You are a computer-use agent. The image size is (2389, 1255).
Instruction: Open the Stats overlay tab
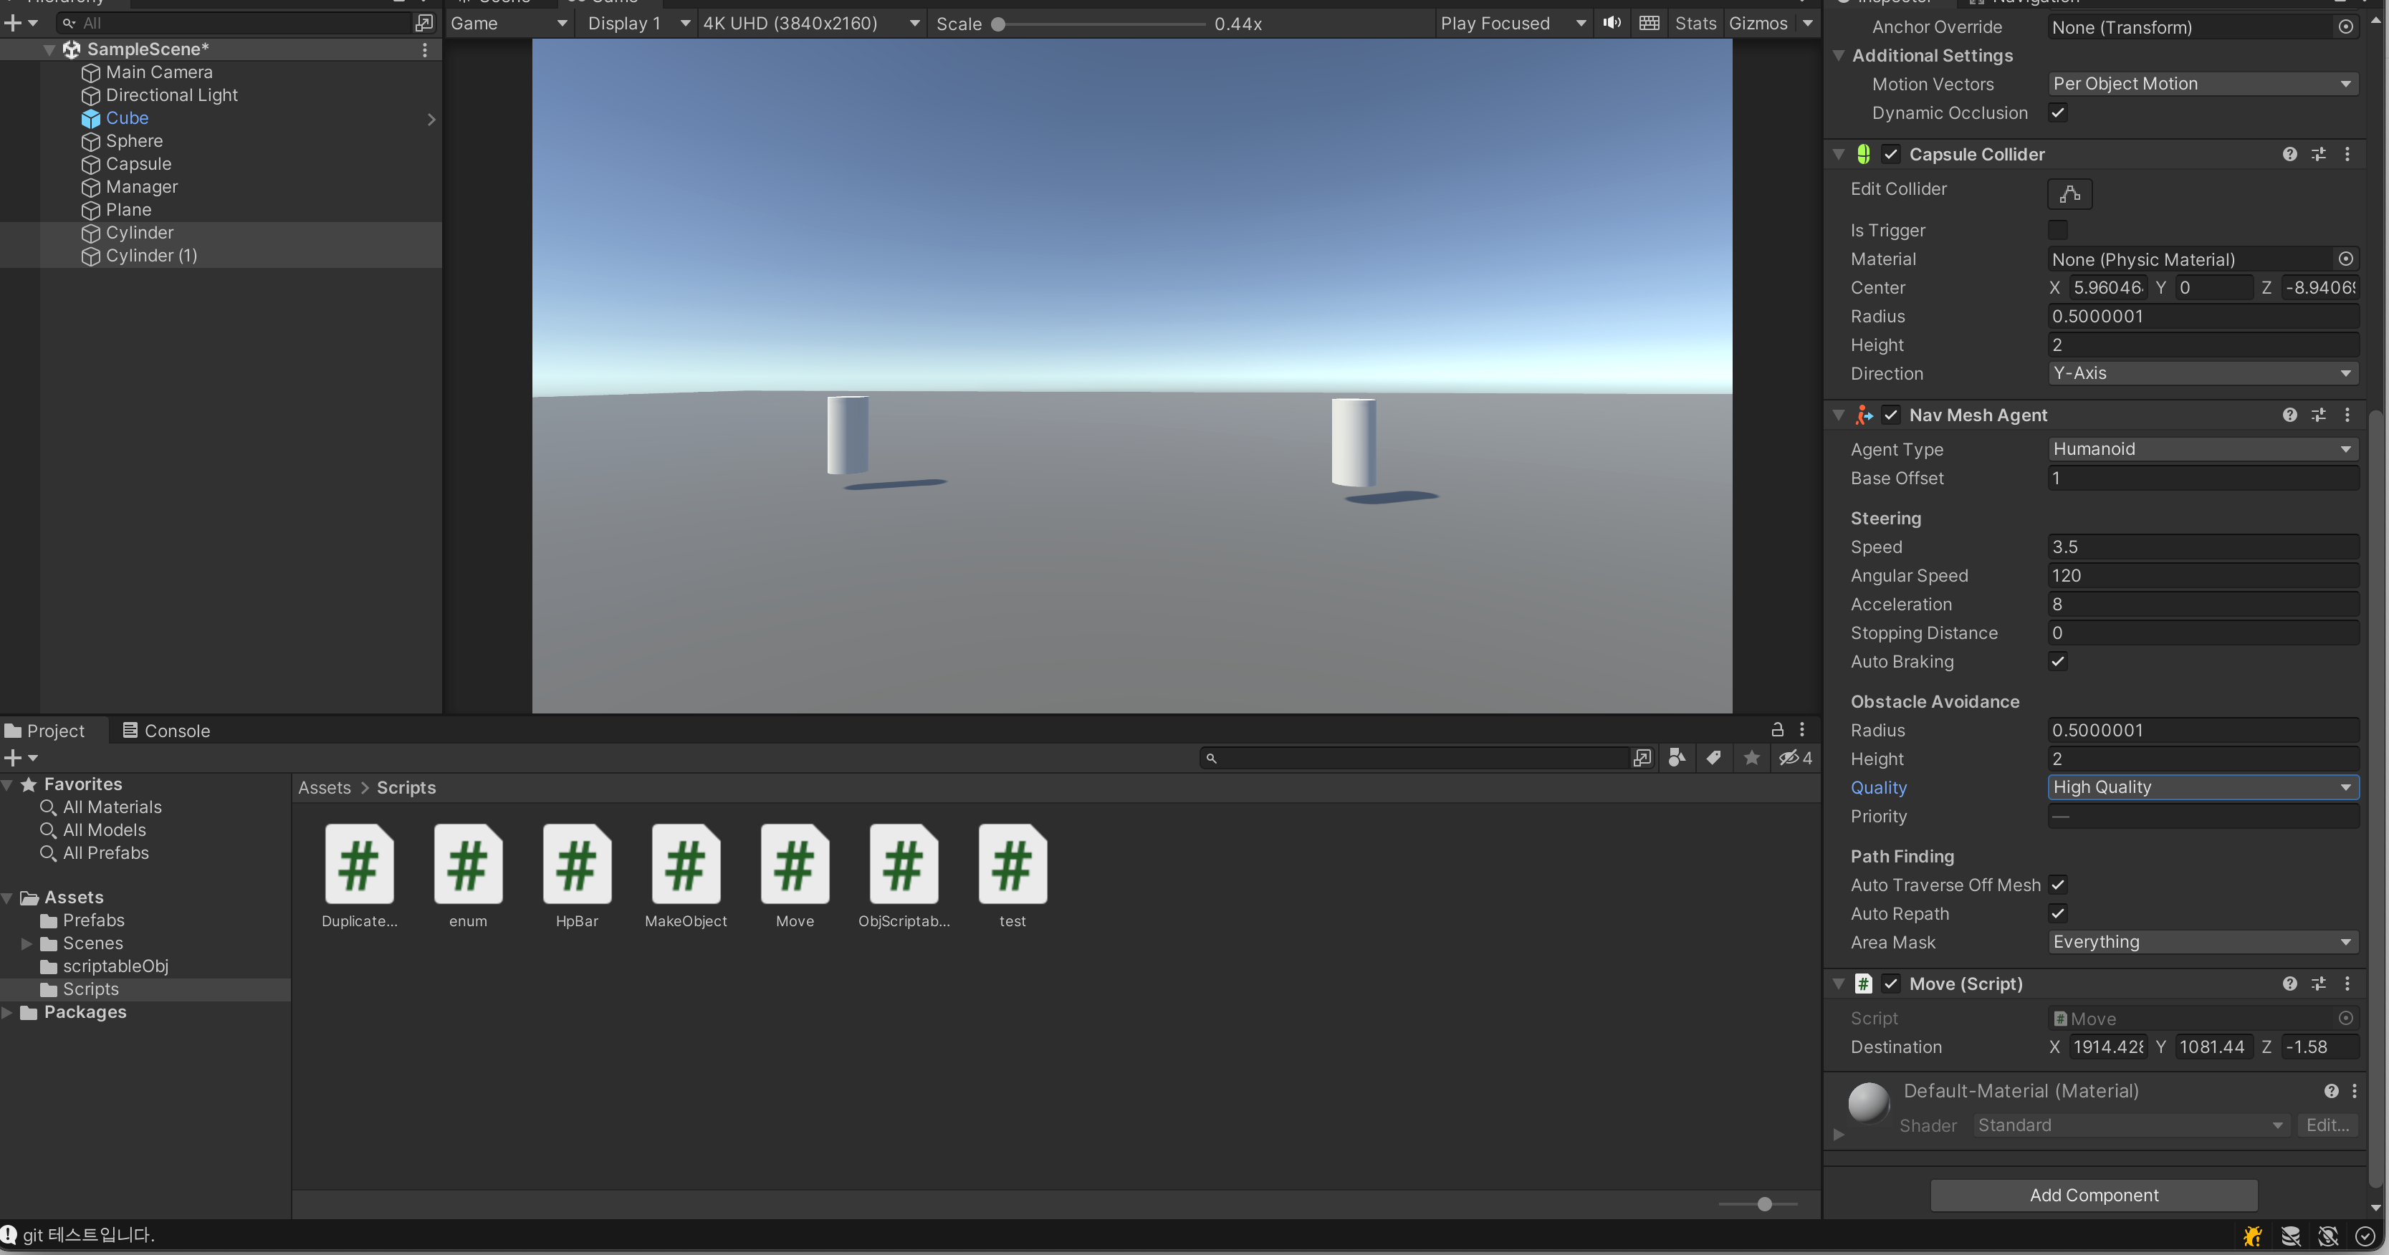coord(1695,23)
